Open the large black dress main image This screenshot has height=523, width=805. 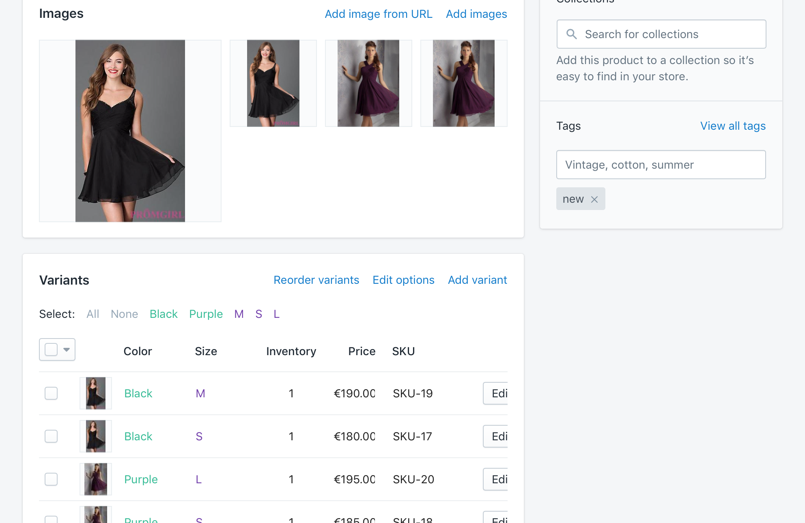point(130,131)
